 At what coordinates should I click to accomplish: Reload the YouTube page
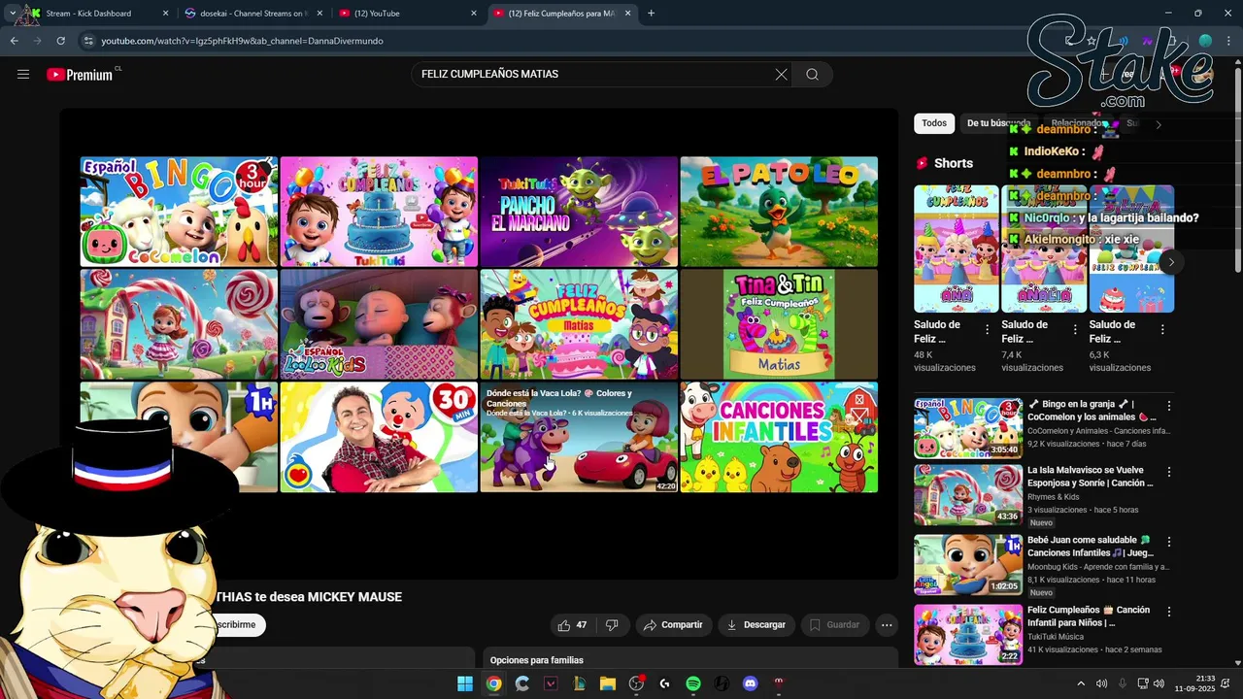click(60, 41)
